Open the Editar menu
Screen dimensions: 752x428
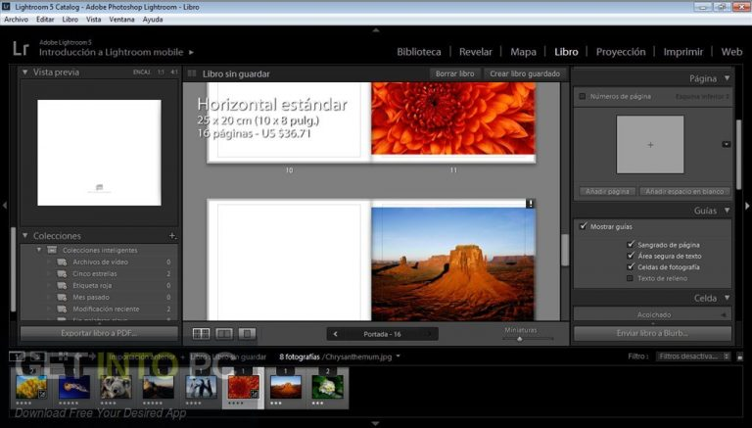point(45,20)
